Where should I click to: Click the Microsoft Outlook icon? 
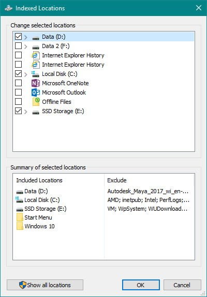click(36, 92)
